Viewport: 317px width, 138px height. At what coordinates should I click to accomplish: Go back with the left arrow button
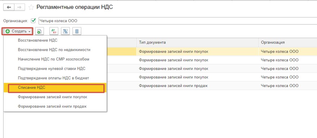click(9, 7)
